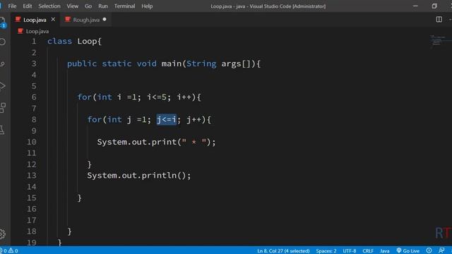The height and width of the screenshot is (254, 452).
Task: Open the File menu
Action: click(x=12, y=6)
